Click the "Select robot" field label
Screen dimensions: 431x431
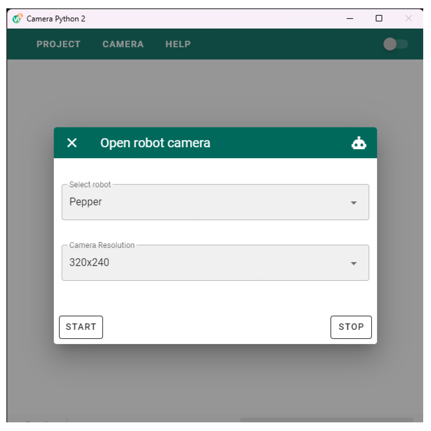click(90, 185)
